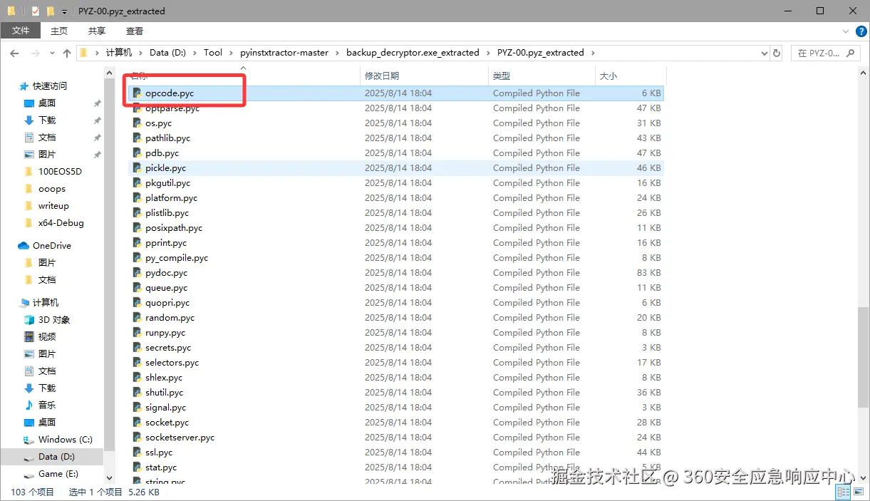Click the search box for PYZ-00 folder
Image resolution: width=870 pixels, height=501 pixels.
827,53
